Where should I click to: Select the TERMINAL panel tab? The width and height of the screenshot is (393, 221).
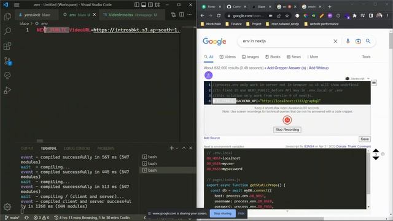click(49, 149)
